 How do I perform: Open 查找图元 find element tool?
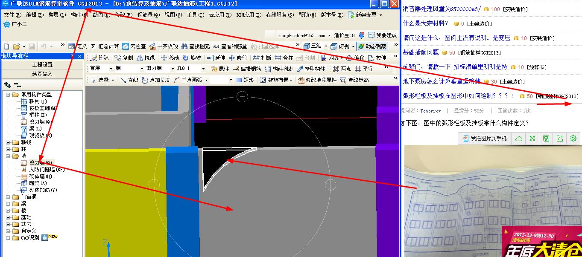point(196,46)
